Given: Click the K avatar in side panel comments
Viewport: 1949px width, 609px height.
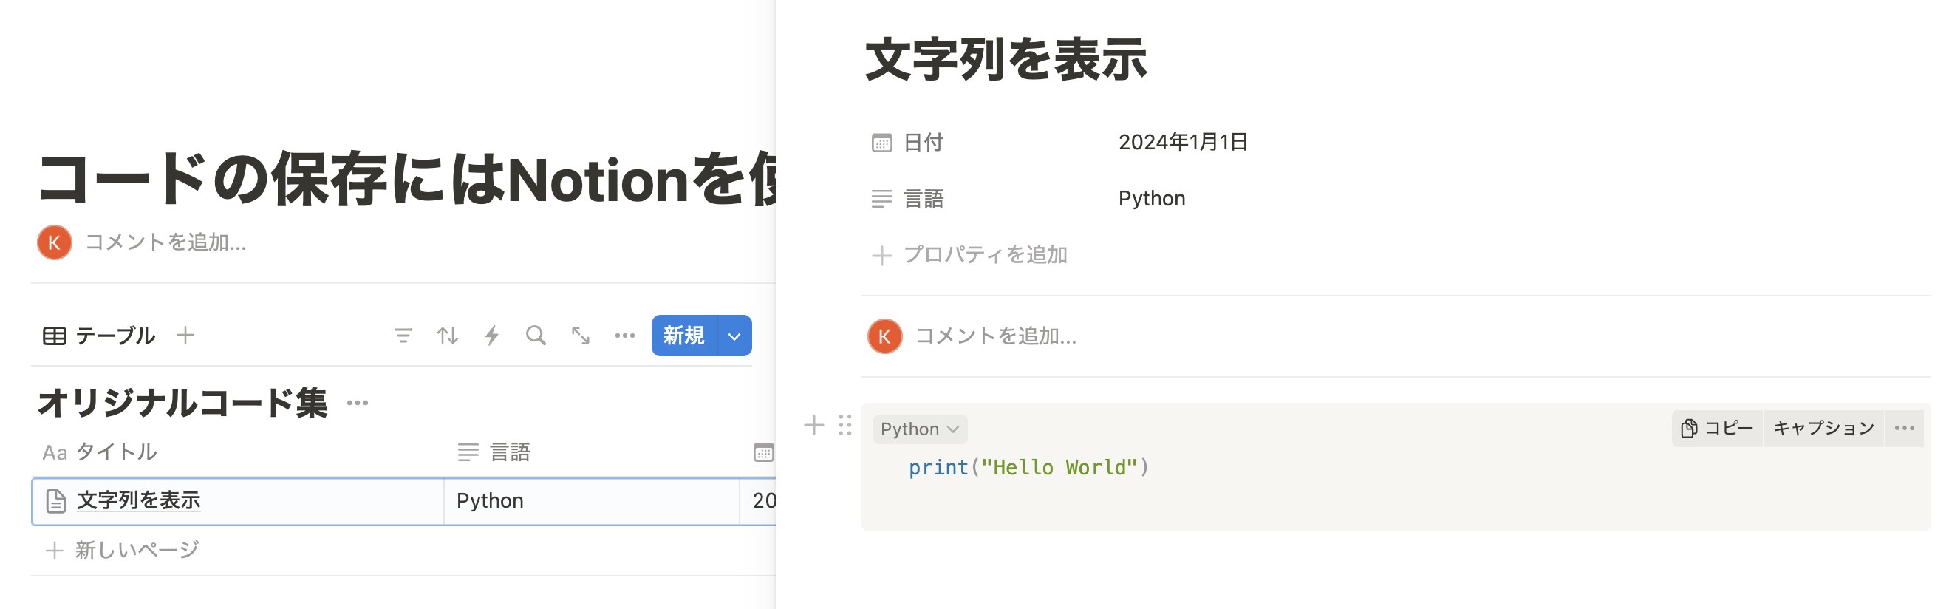Looking at the screenshot, I should 884,337.
